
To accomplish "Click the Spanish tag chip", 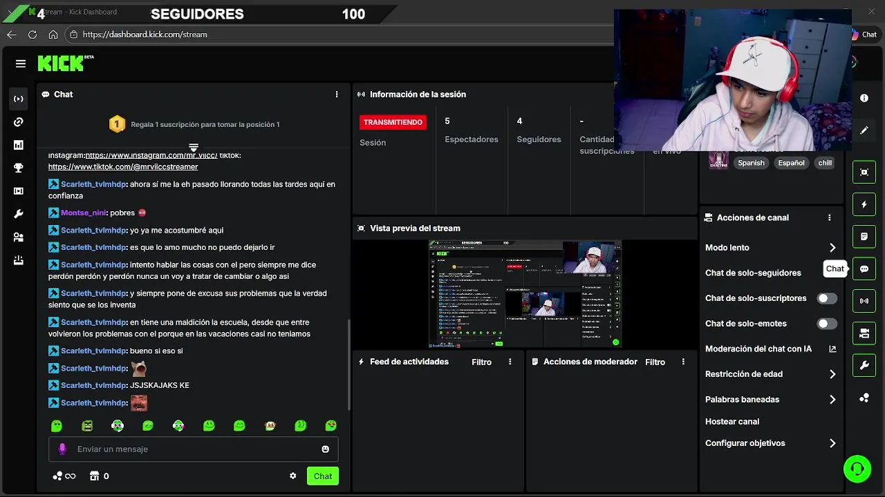I will (751, 163).
